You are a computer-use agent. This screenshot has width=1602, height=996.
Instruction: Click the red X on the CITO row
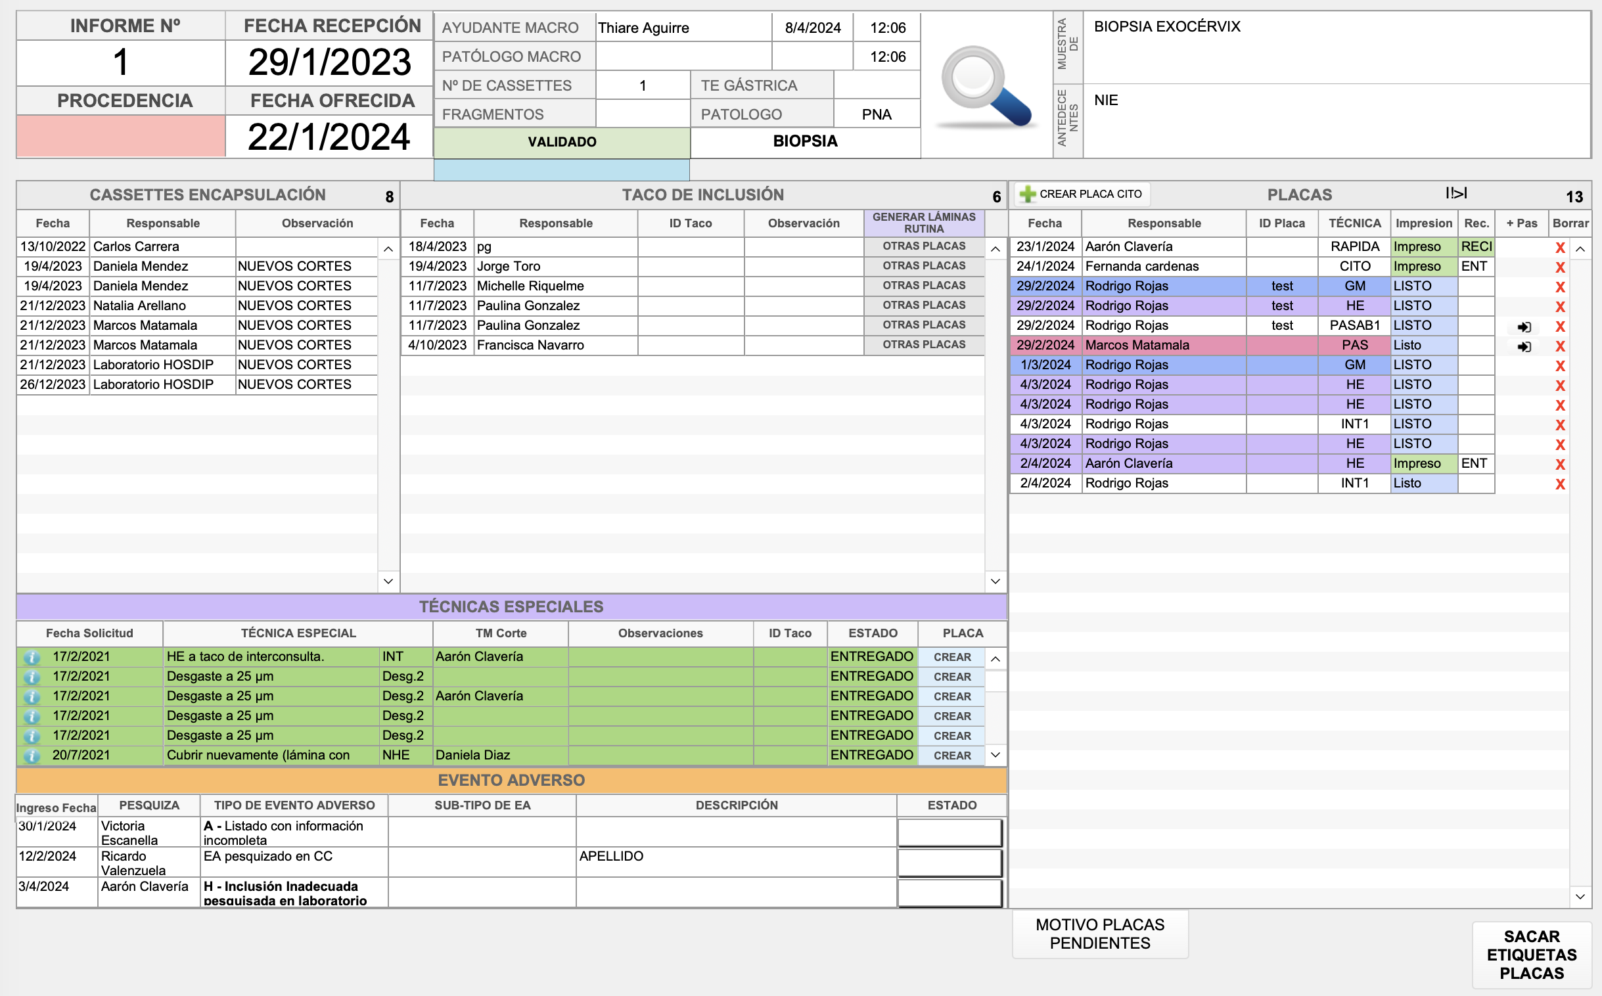tap(1560, 267)
